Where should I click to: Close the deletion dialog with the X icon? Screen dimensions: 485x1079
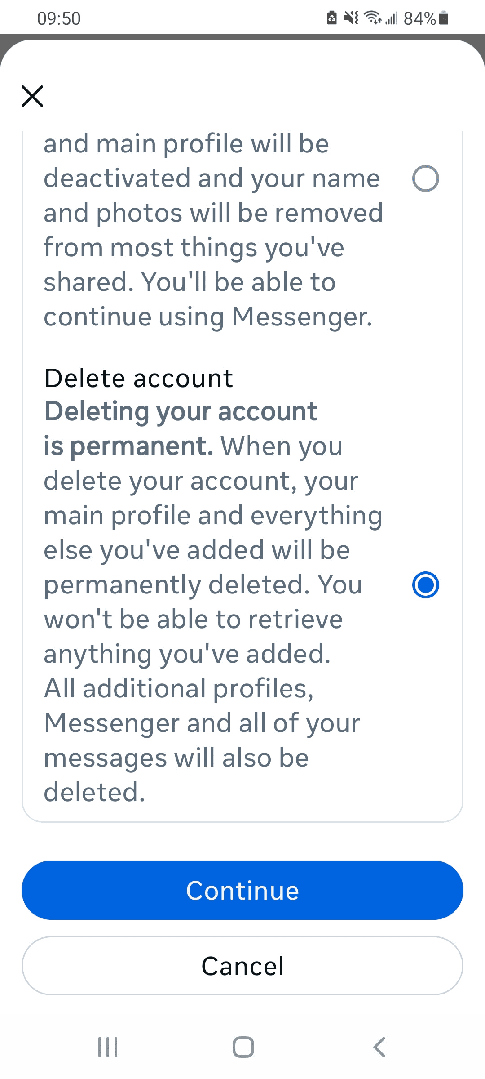[x=32, y=96]
